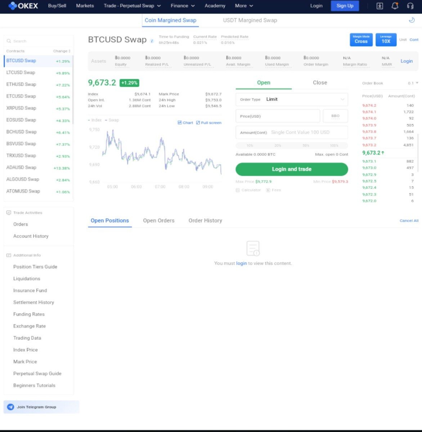Click the green Login and trade button

(292, 169)
